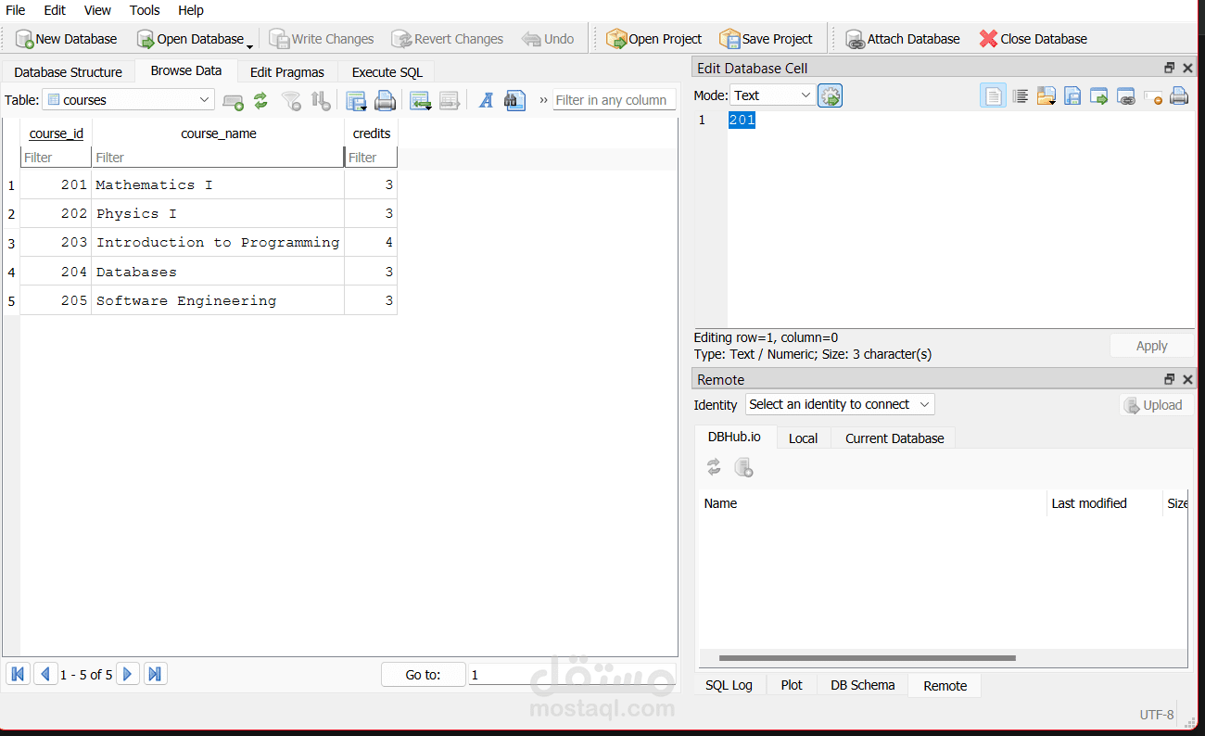Go to the previous page of records
Screen dimensions: 1205x736
pos(44,674)
